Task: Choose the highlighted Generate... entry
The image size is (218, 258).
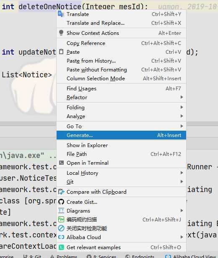Action: click(x=121, y=135)
